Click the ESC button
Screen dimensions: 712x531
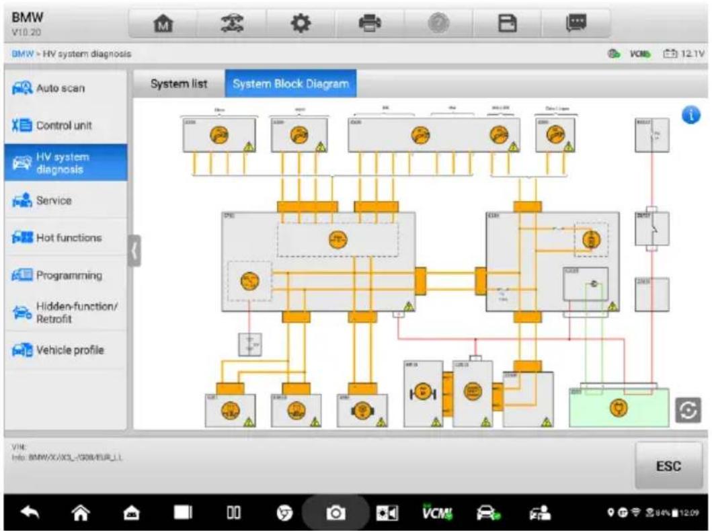668,466
